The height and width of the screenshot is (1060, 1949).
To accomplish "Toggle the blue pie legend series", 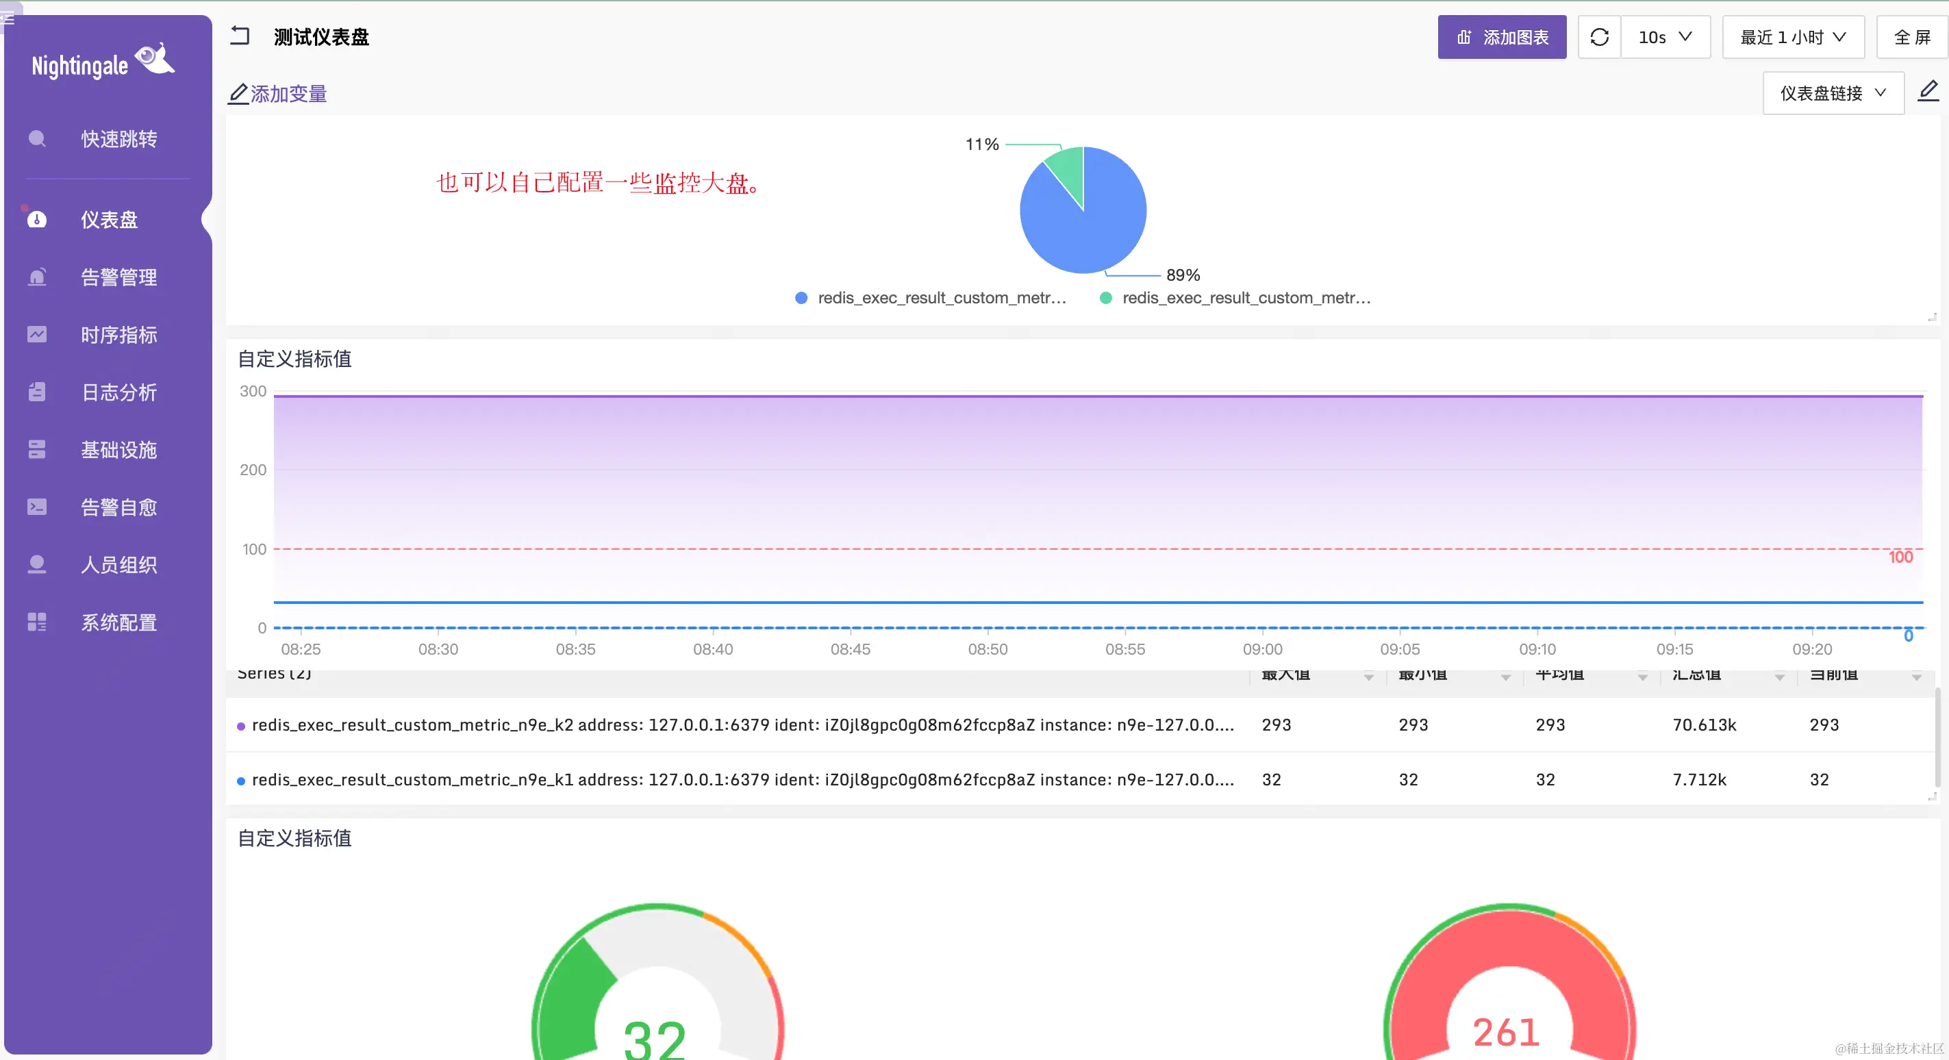I will coord(931,298).
